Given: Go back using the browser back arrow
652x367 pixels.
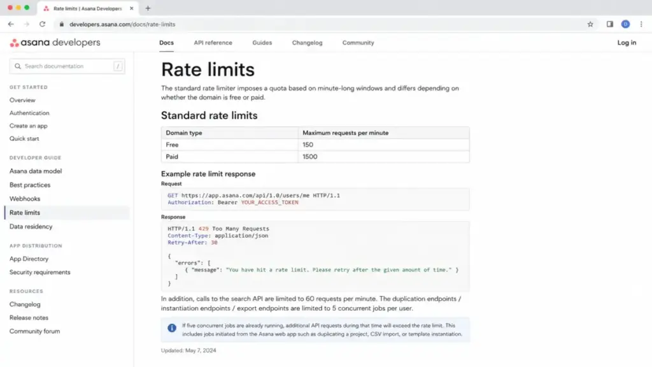Looking at the screenshot, I should coord(11,24).
